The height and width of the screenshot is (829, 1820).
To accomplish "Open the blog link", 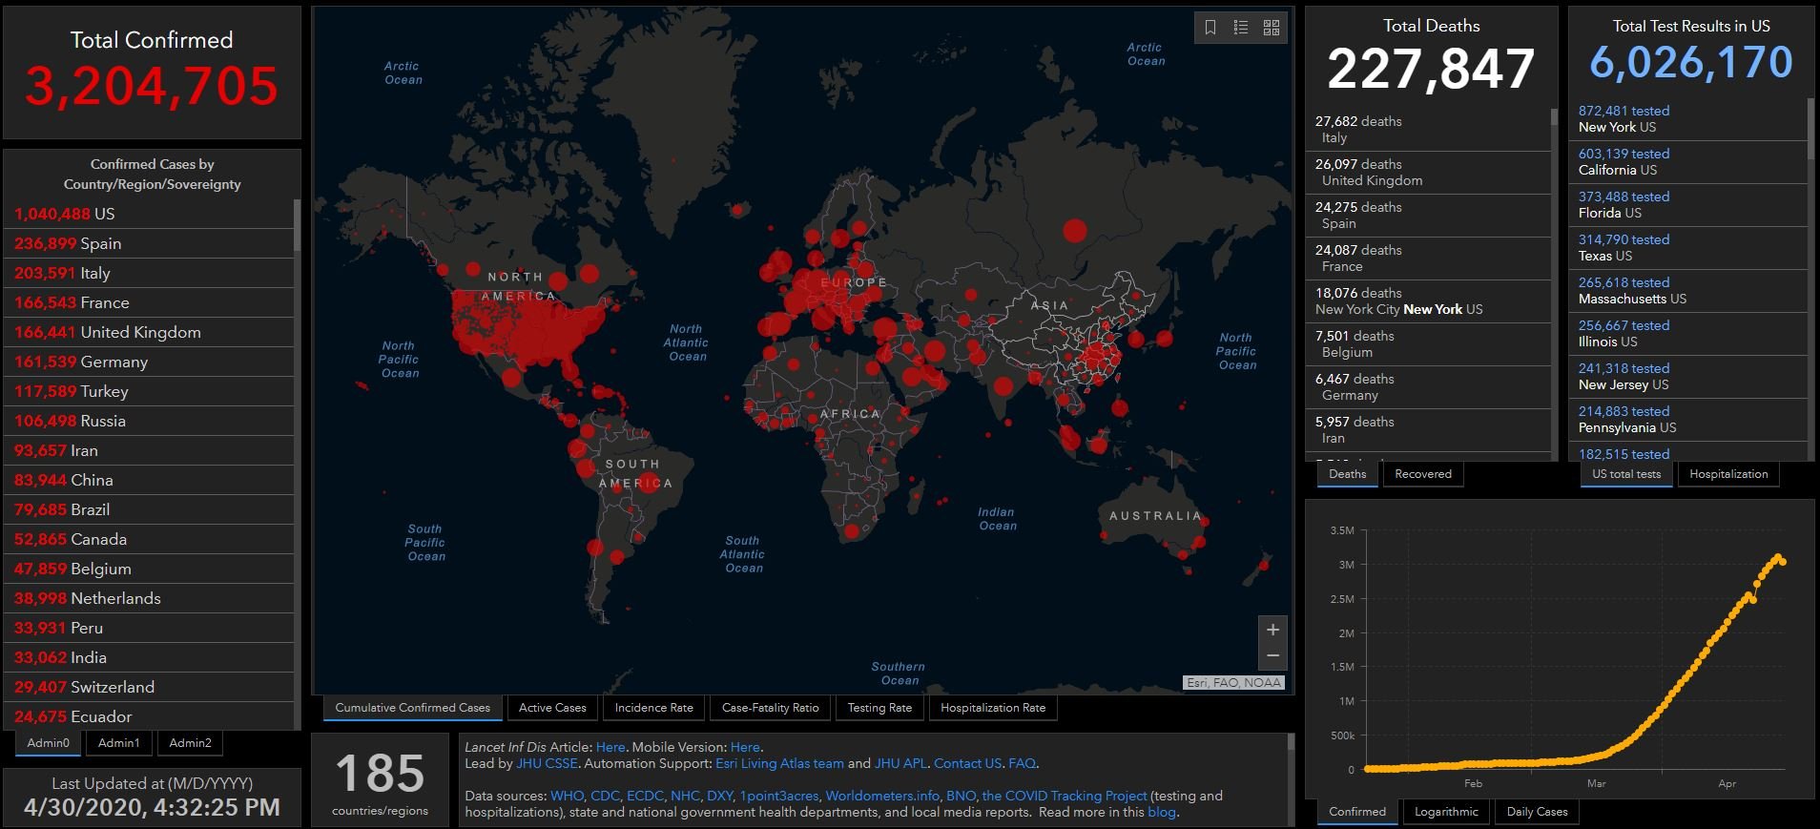I will (1162, 812).
